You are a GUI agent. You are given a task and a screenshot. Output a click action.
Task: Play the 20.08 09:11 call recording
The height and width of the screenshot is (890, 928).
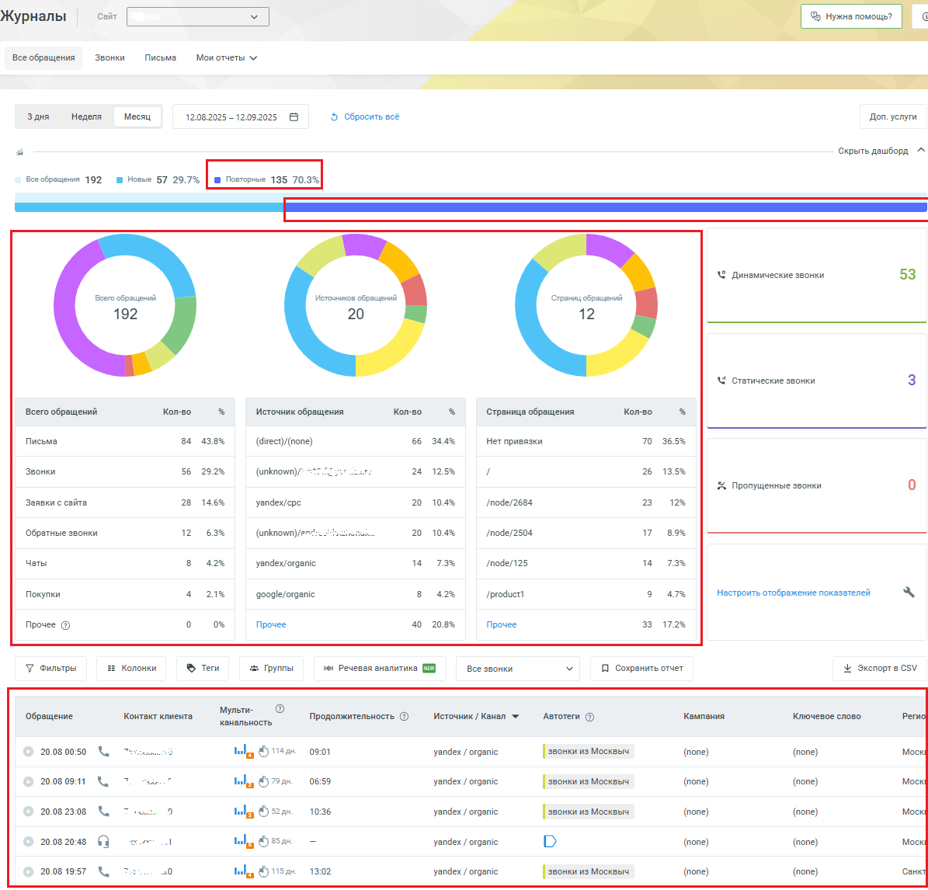[28, 782]
